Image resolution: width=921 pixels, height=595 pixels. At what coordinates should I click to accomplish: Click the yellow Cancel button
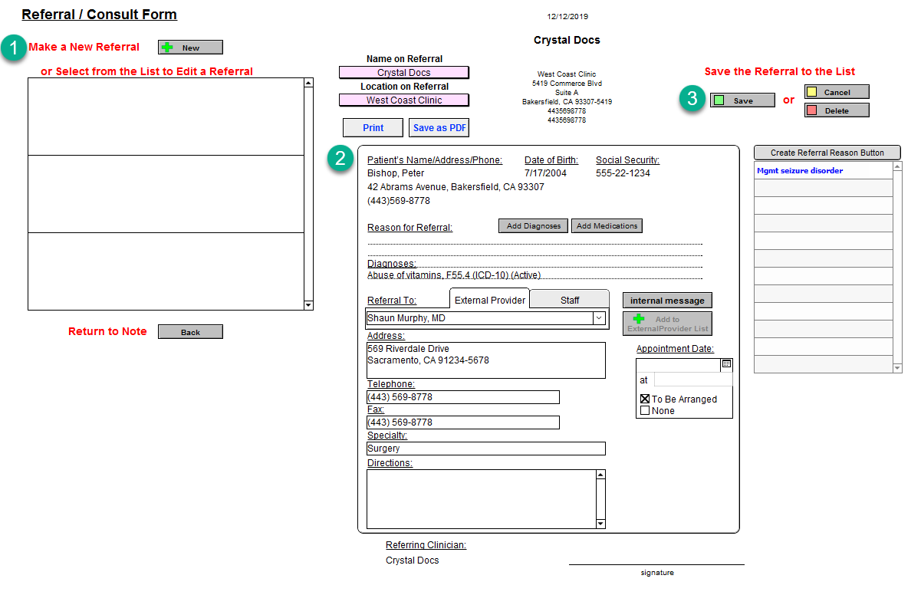pyautogui.click(x=836, y=92)
